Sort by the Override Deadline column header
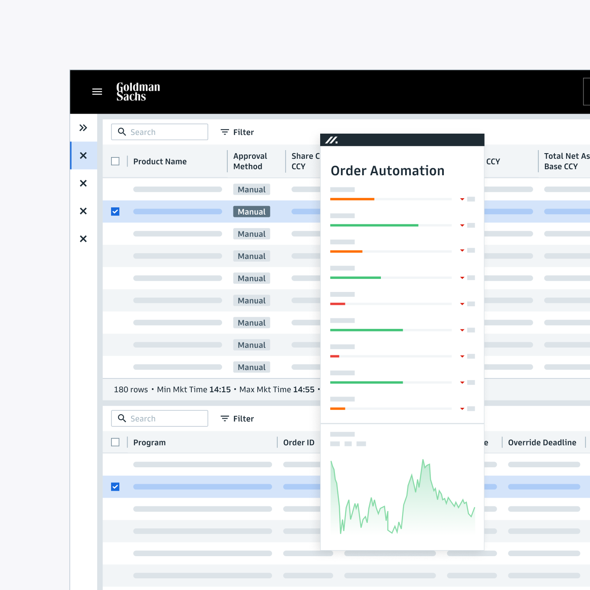This screenshot has height=590, width=590. 542,442
